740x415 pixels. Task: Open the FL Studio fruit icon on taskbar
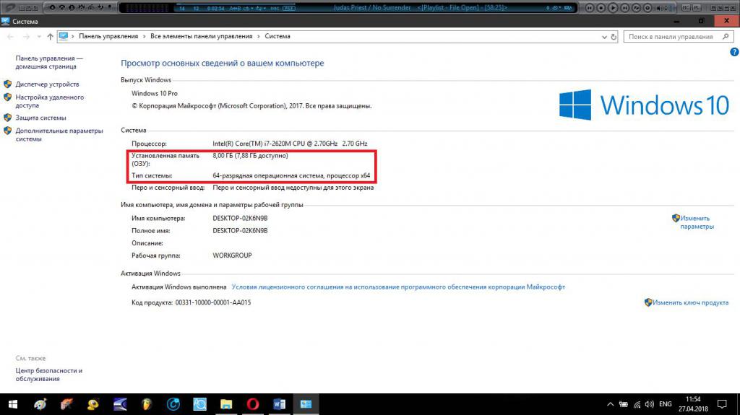[147, 404]
